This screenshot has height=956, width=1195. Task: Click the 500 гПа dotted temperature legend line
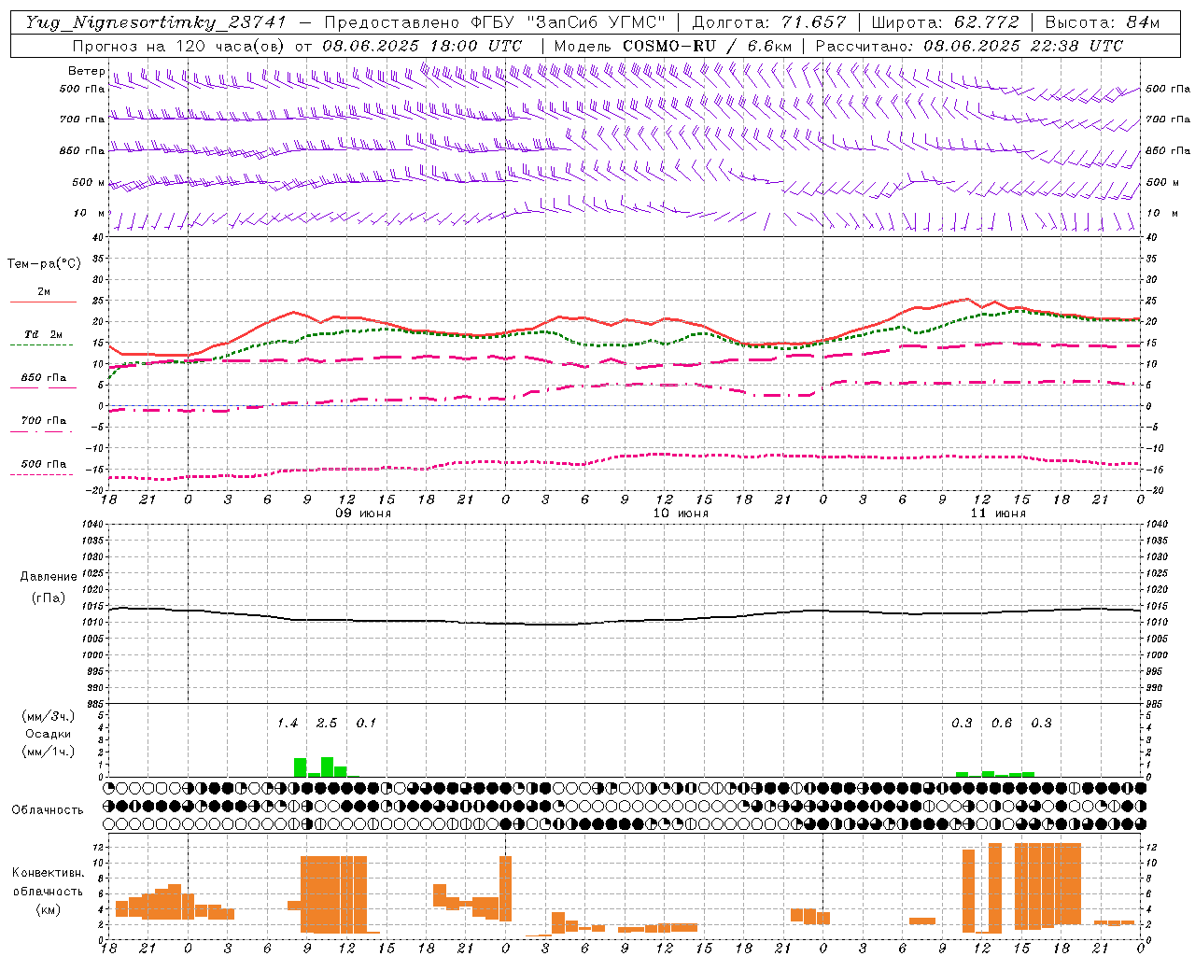tap(43, 474)
